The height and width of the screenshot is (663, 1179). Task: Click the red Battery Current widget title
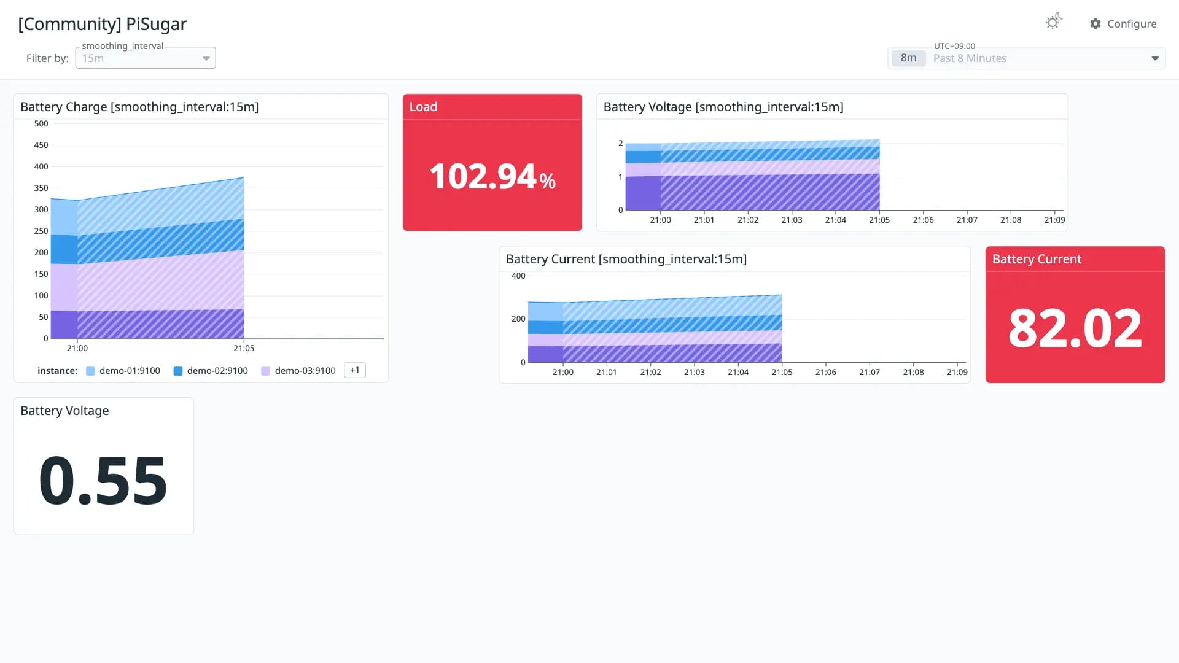pos(1037,259)
